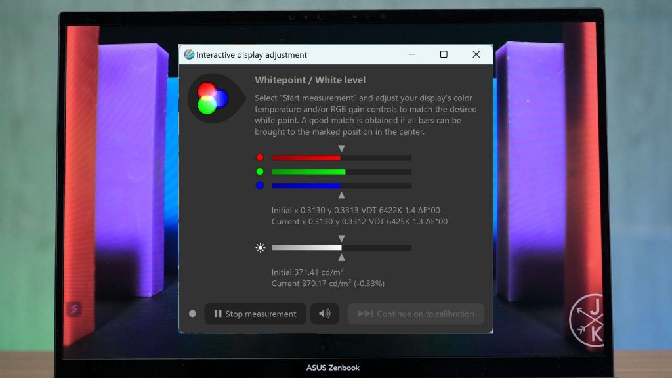Click the center marker below brightness bar
Viewport: 672px width, 378px height.
point(341,257)
